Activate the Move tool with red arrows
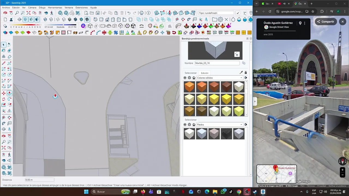 [x=4, y=93]
